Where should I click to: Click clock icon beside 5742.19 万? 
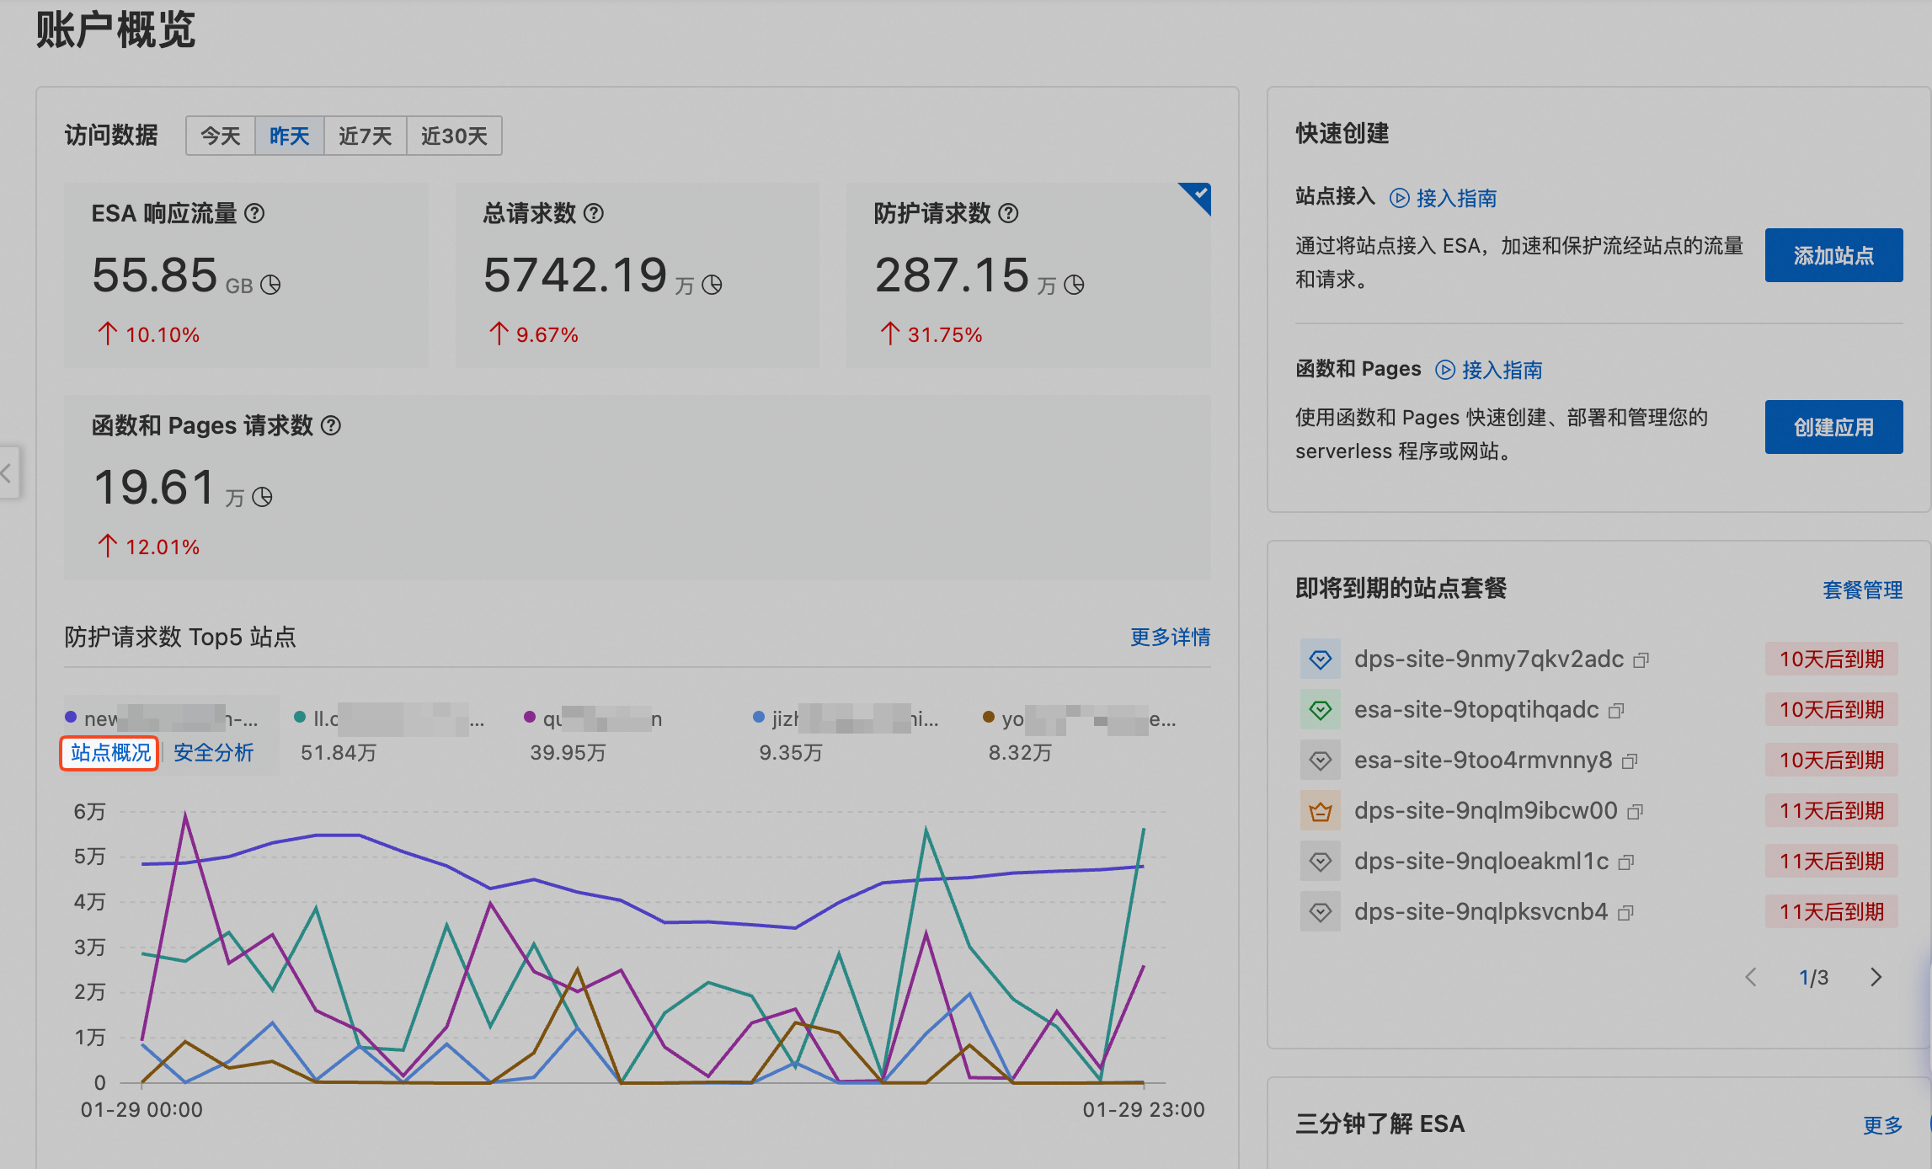click(x=712, y=286)
